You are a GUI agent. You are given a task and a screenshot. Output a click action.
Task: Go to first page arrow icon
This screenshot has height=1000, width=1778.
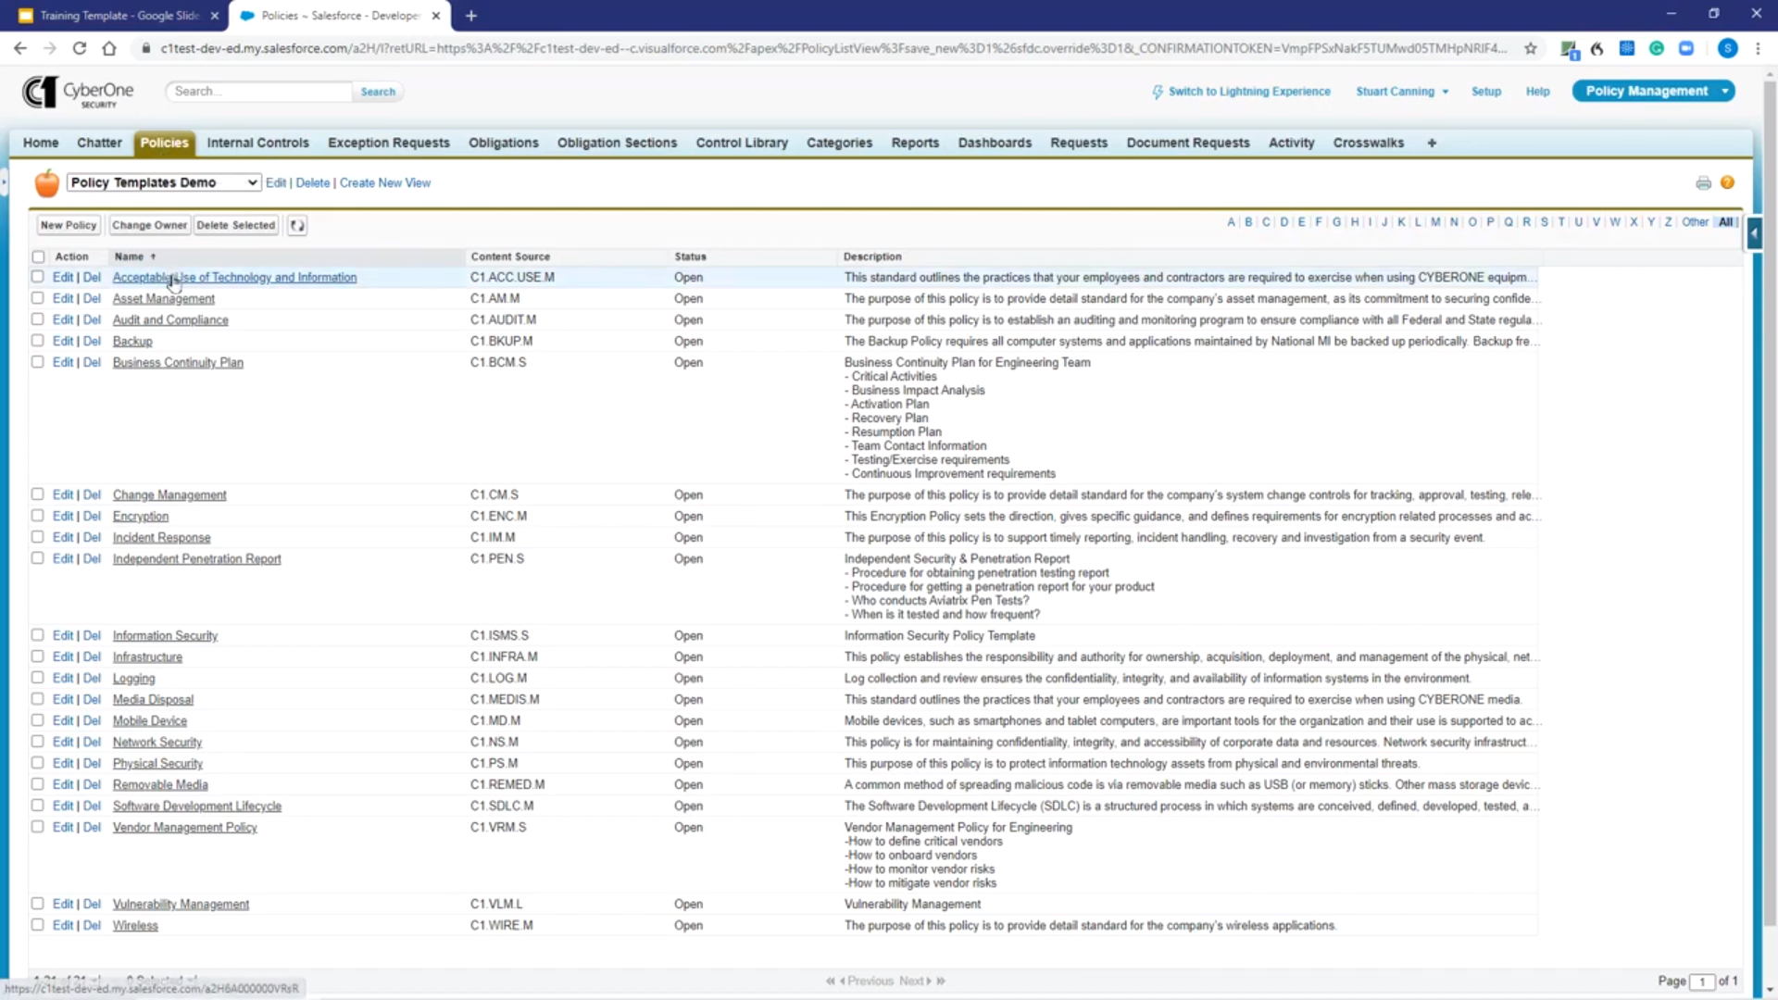pos(831,981)
